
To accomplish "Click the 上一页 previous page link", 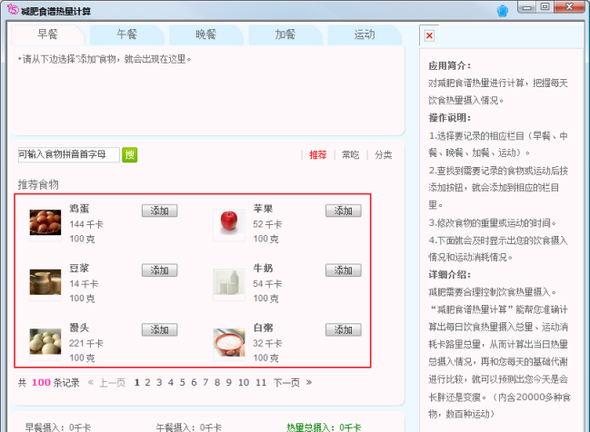I will [112, 382].
